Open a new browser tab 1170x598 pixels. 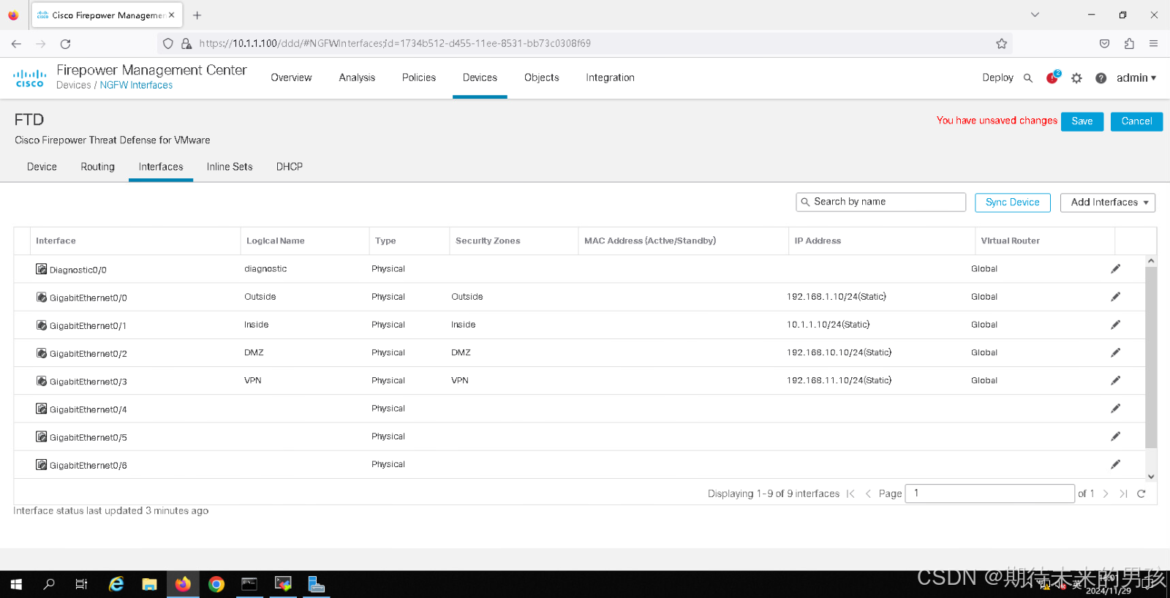point(197,15)
